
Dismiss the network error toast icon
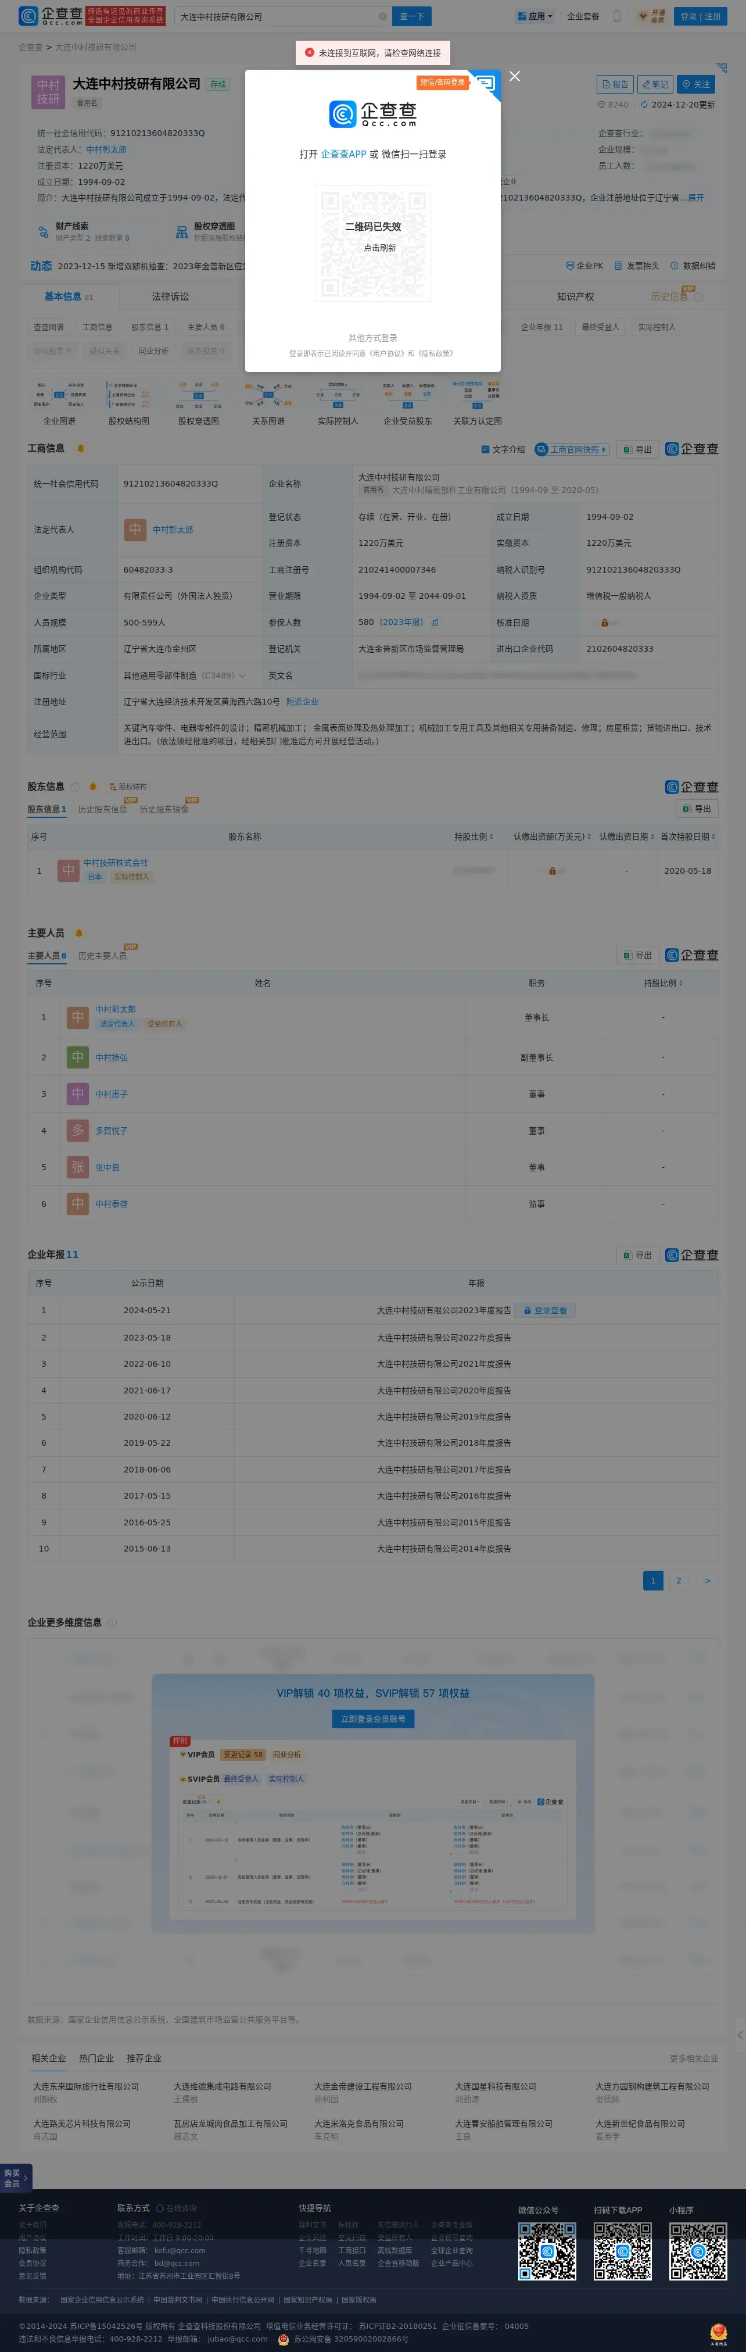tap(310, 53)
